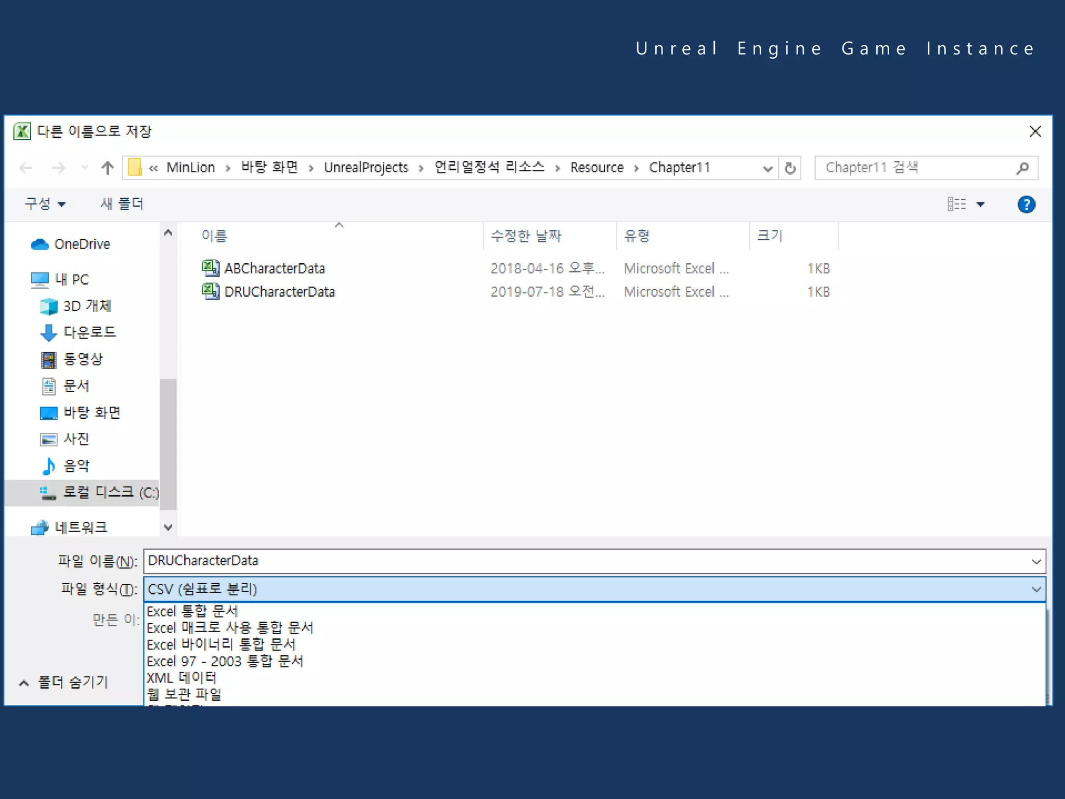Open the file name history dropdown arrow
Image resolution: width=1065 pixels, height=799 pixels.
pos(1035,561)
